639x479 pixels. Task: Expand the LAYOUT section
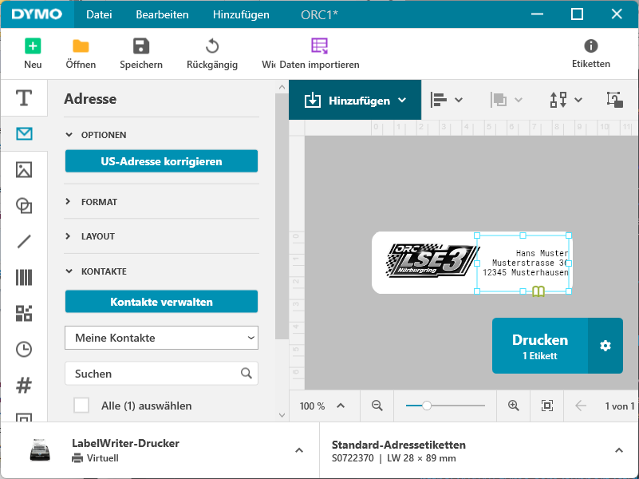97,236
